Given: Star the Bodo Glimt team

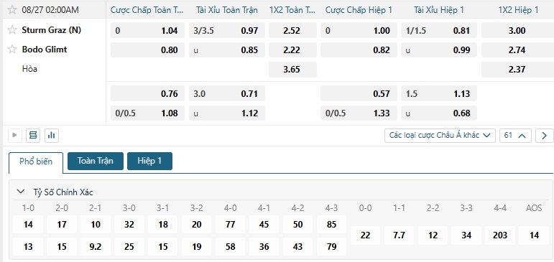Looking at the screenshot, I should pos(12,49).
